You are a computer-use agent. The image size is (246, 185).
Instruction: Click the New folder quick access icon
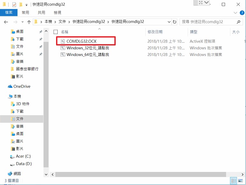21,4
